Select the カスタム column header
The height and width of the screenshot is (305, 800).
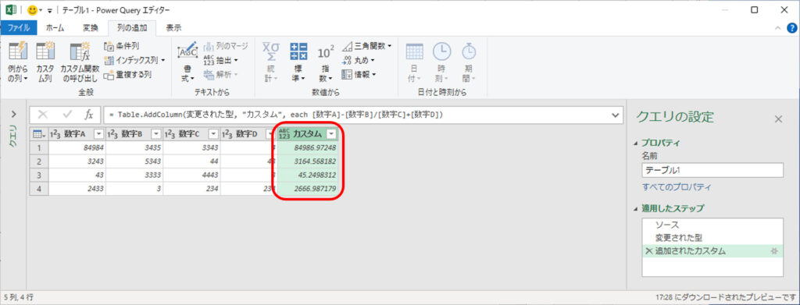pos(307,134)
